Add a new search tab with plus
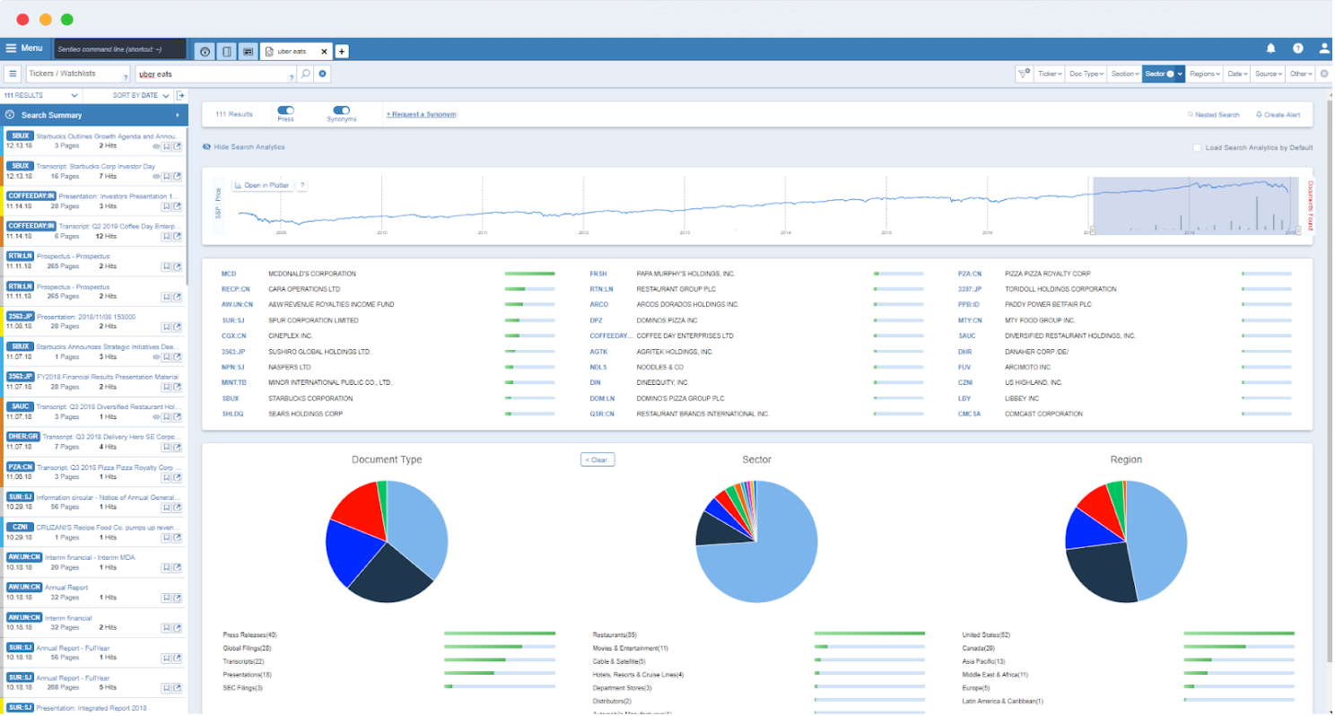1335x716 pixels. tap(342, 51)
